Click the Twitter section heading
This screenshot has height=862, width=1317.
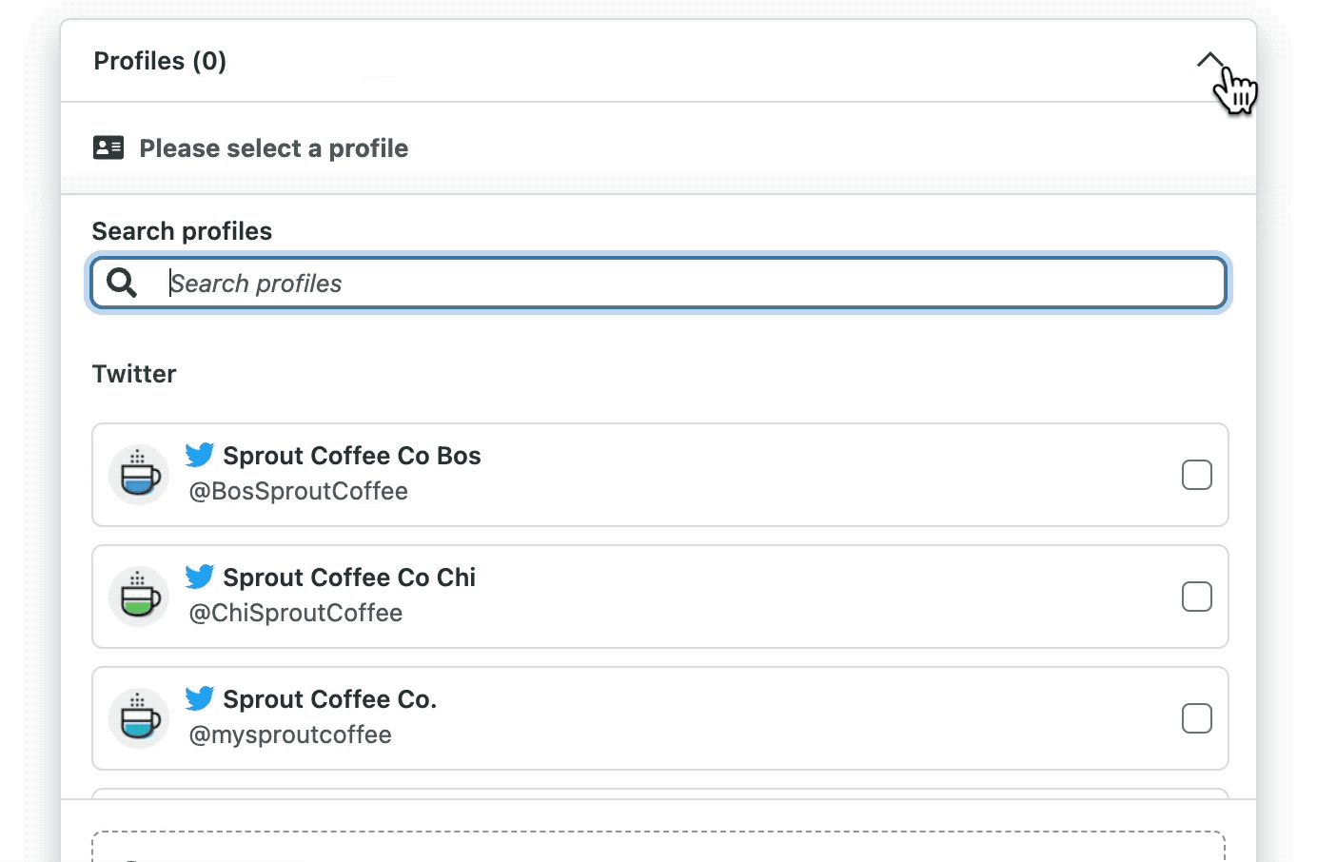pyautogui.click(x=134, y=374)
